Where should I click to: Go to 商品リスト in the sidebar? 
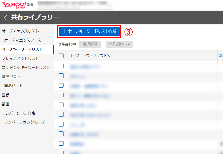pyautogui.click(x=12, y=76)
